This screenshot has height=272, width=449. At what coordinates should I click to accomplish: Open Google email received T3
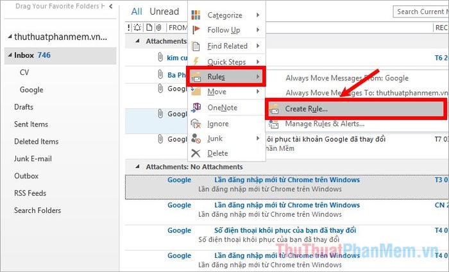click(x=287, y=187)
